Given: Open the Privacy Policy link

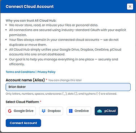Looking at the screenshot, I should (46, 72).
